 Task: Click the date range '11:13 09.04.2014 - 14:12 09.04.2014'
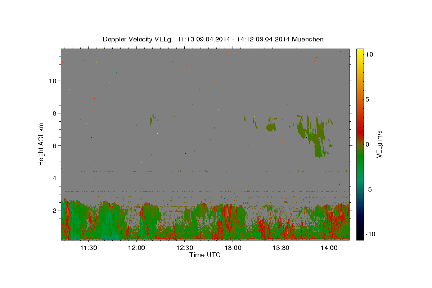[234, 39]
